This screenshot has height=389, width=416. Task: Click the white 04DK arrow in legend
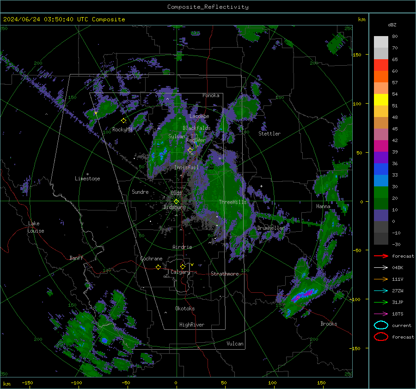coord(381,268)
